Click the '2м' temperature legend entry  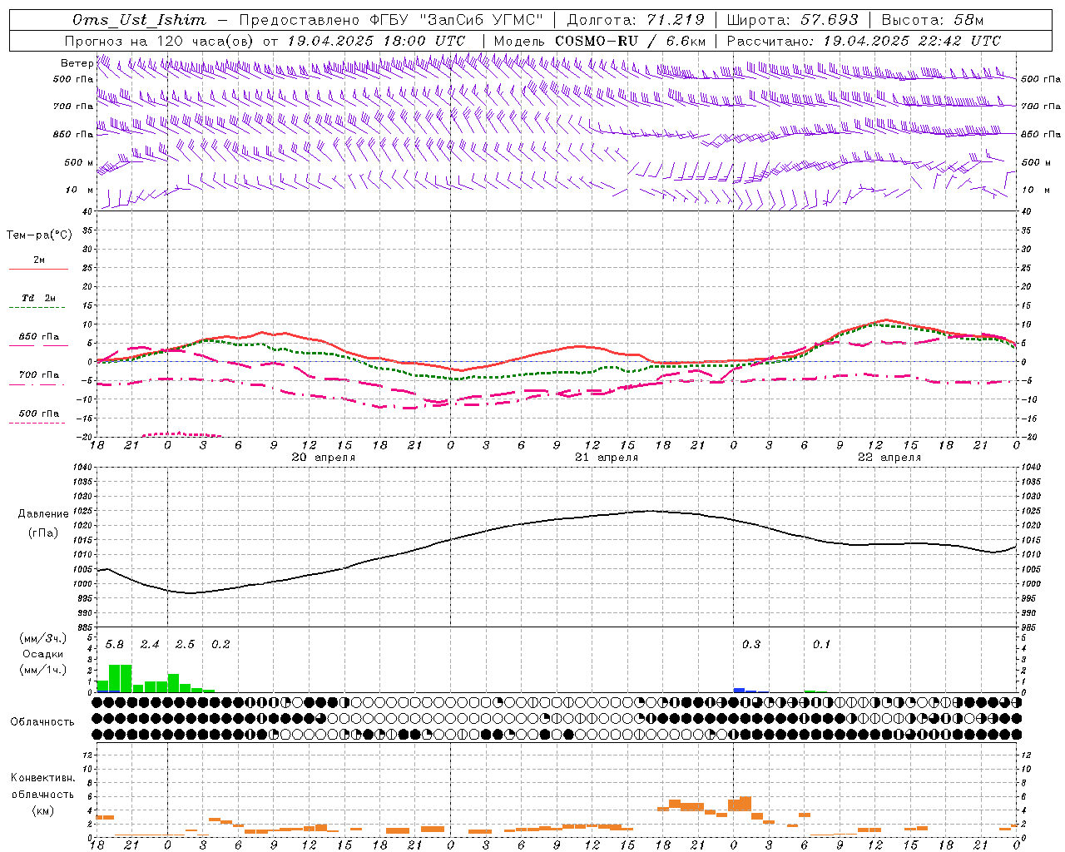[x=39, y=260]
